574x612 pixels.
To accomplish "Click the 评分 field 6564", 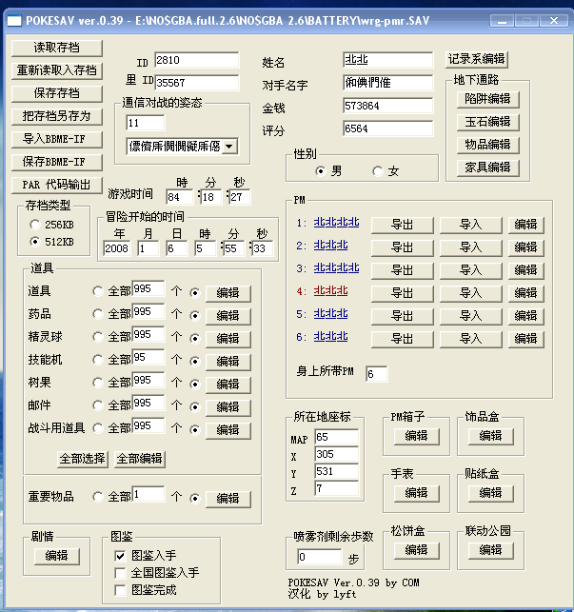I will click(387, 128).
